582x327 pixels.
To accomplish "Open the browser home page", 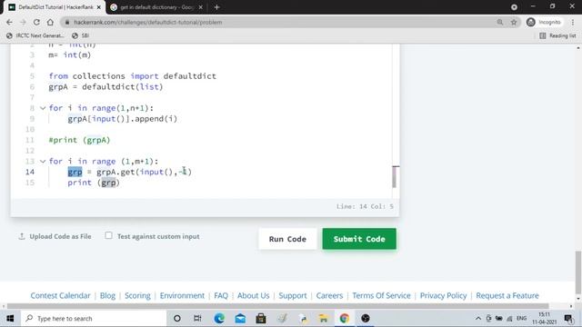I will tap(50, 22).
